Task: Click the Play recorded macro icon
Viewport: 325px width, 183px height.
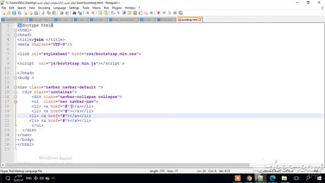Action: click(170, 13)
